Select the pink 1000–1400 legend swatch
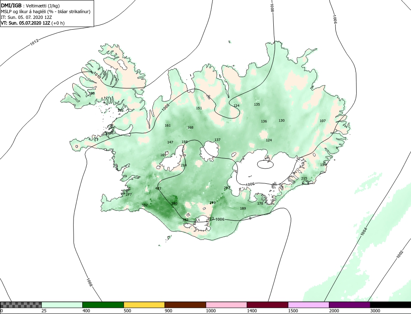Screen dimensions: 411x314 (226, 305)
